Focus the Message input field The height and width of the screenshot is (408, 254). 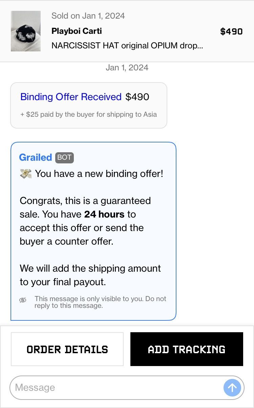(x=115, y=387)
